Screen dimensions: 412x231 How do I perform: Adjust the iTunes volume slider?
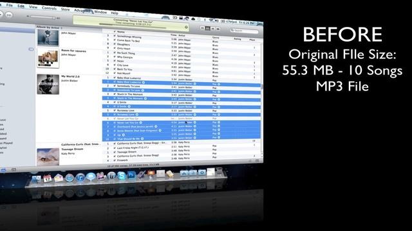tap(42, 17)
